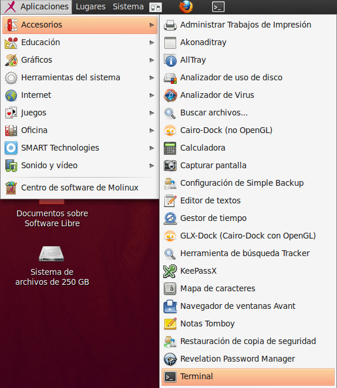Select the Notas Tomboy label

click(207, 324)
